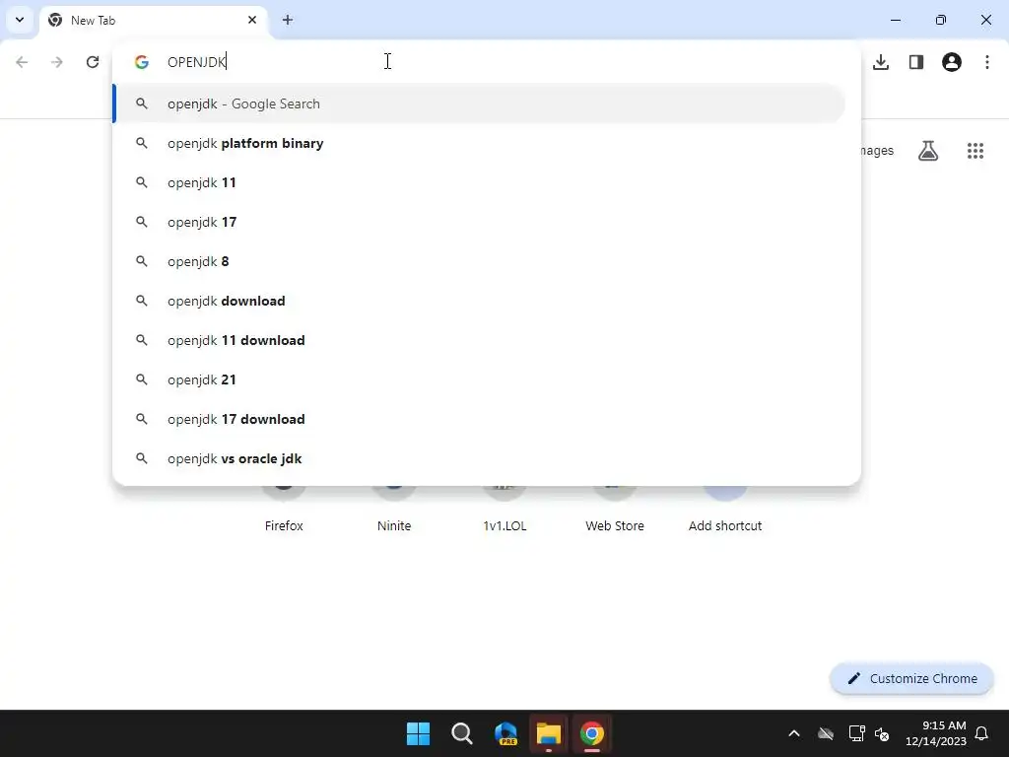The height and width of the screenshot is (757, 1009).
Task: Minimize the Chrome window
Action: point(895,20)
